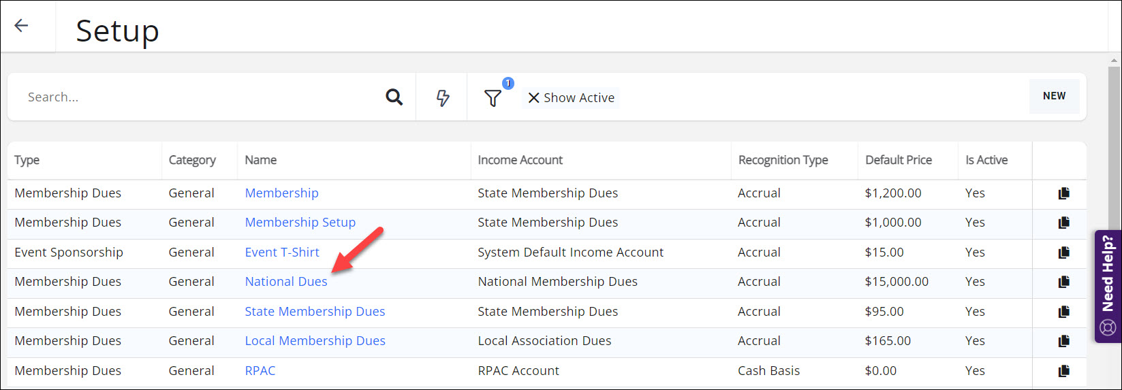The image size is (1122, 390).
Task: Open the Need Help? side tab
Action: pyautogui.click(x=1108, y=286)
